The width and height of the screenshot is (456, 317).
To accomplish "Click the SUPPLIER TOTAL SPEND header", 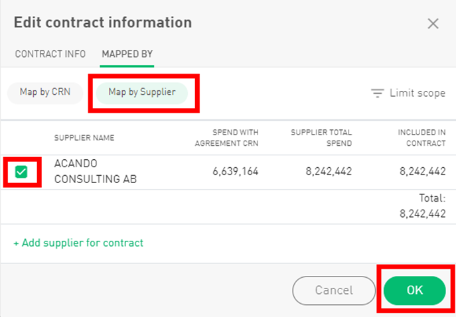I will (x=321, y=138).
